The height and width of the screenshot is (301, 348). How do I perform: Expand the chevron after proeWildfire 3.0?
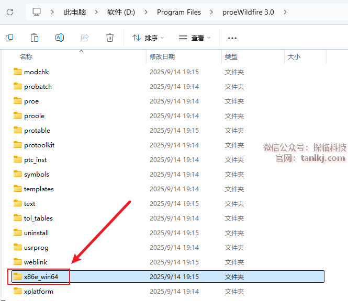tap(285, 12)
